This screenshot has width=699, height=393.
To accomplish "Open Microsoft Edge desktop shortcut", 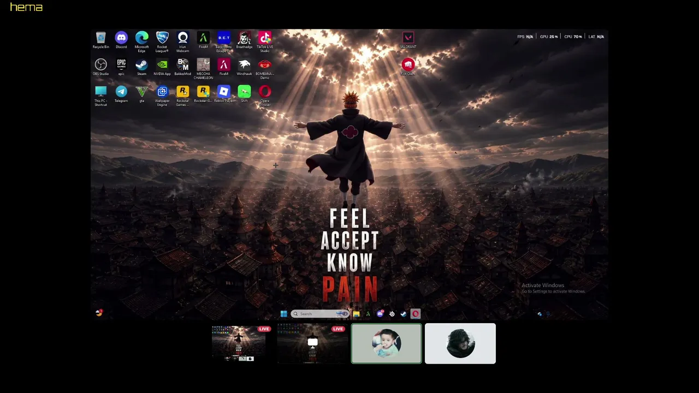I will coord(141,41).
